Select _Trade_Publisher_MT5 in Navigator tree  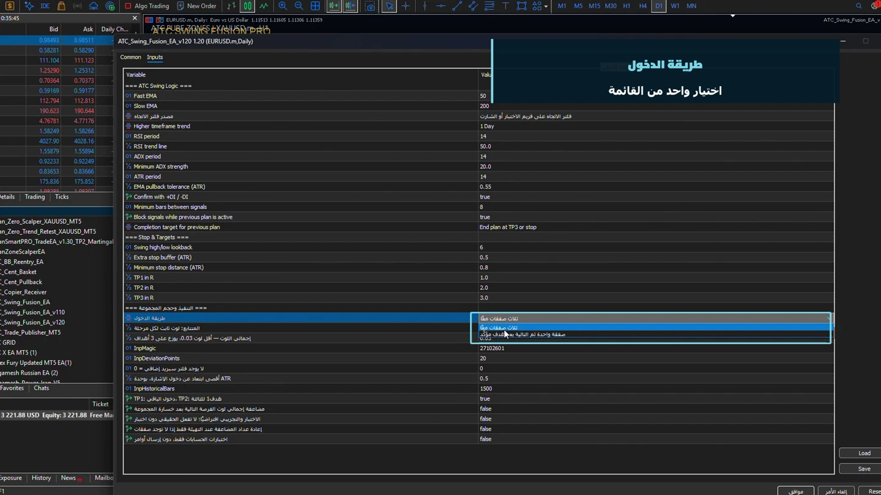click(x=31, y=332)
